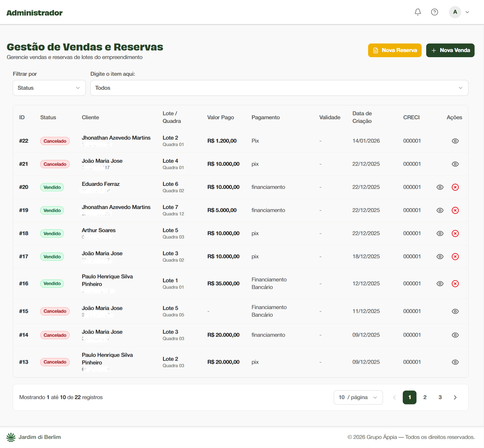Viewport: 484px width, 448px height.
Task: Click creation date 18/12/2025
Action: click(x=366, y=256)
